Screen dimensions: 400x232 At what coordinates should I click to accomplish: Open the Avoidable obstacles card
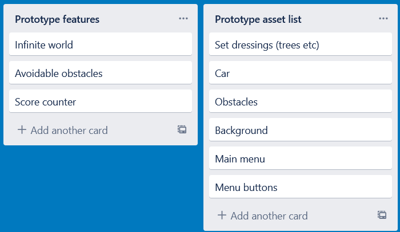tap(101, 73)
